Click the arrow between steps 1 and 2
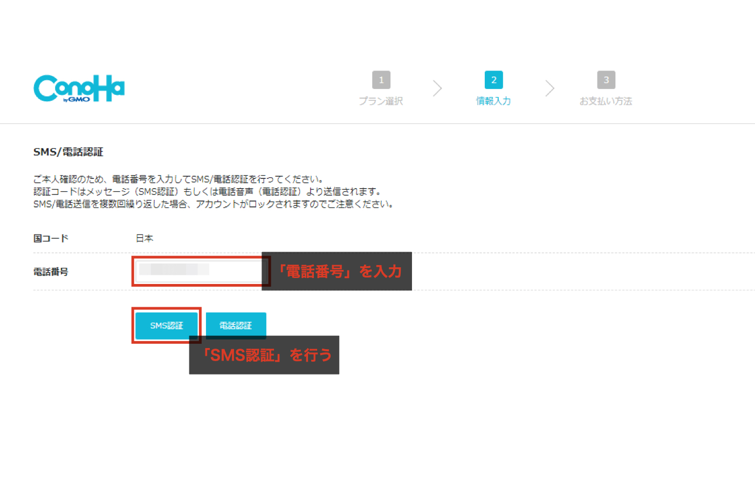 pyautogui.click(x=437, y=88)
